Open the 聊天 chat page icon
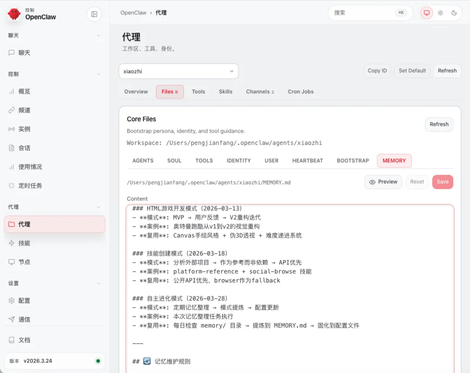 (x=11, y=53)
